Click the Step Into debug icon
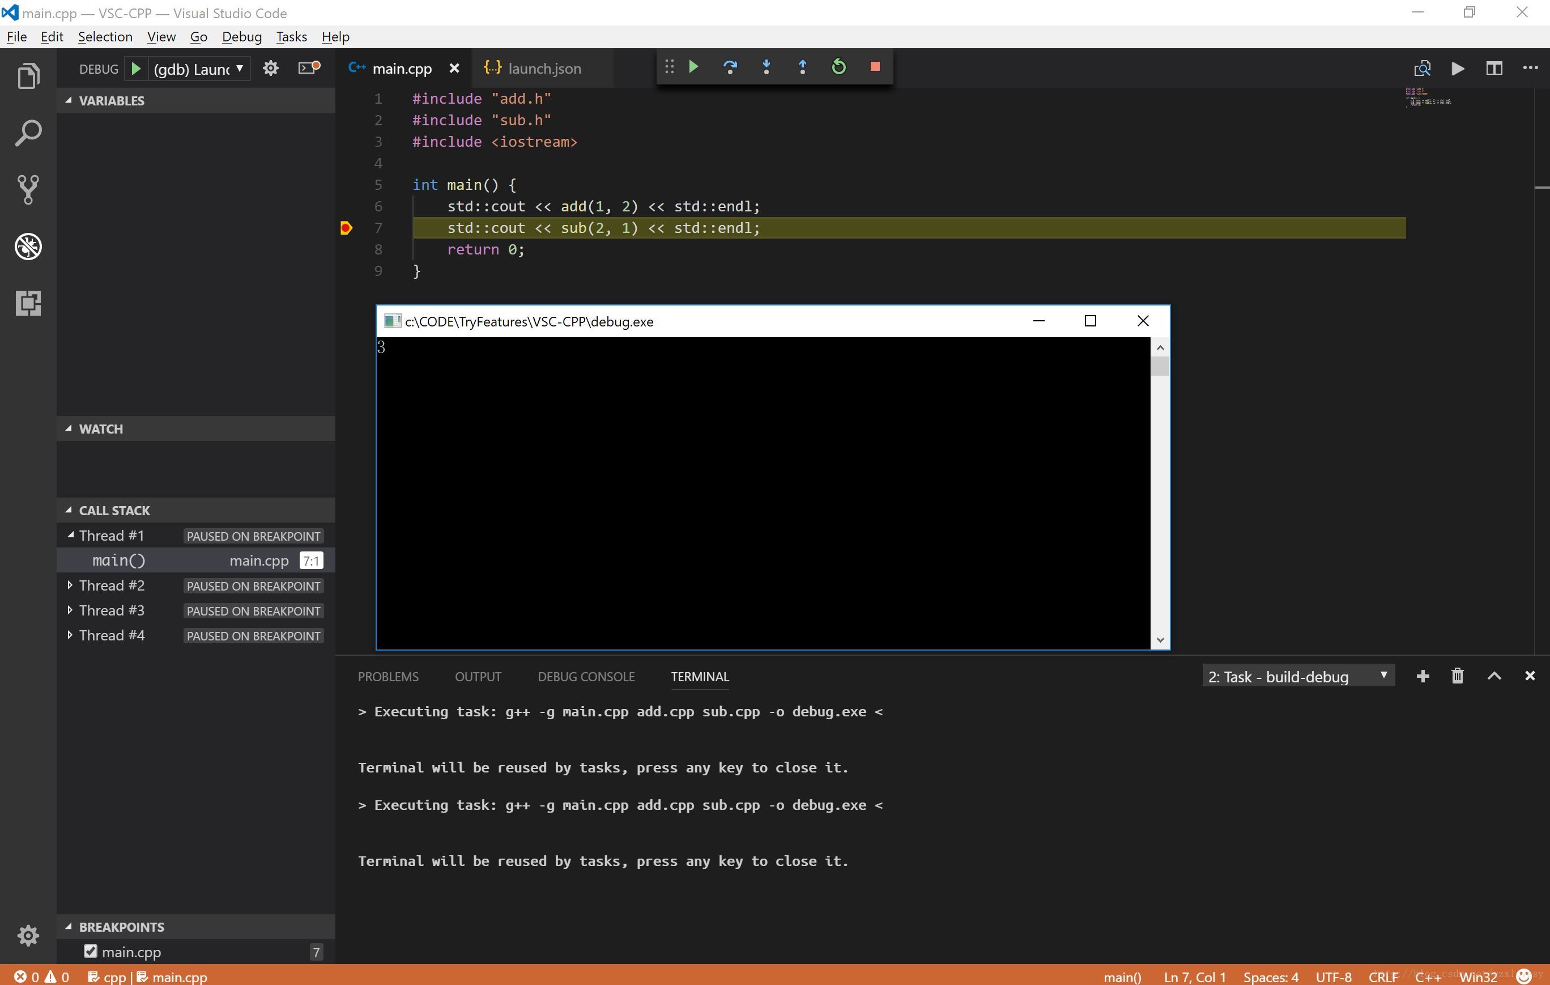Viewport: 1550px width, 985px height. (x=766, y=68)
